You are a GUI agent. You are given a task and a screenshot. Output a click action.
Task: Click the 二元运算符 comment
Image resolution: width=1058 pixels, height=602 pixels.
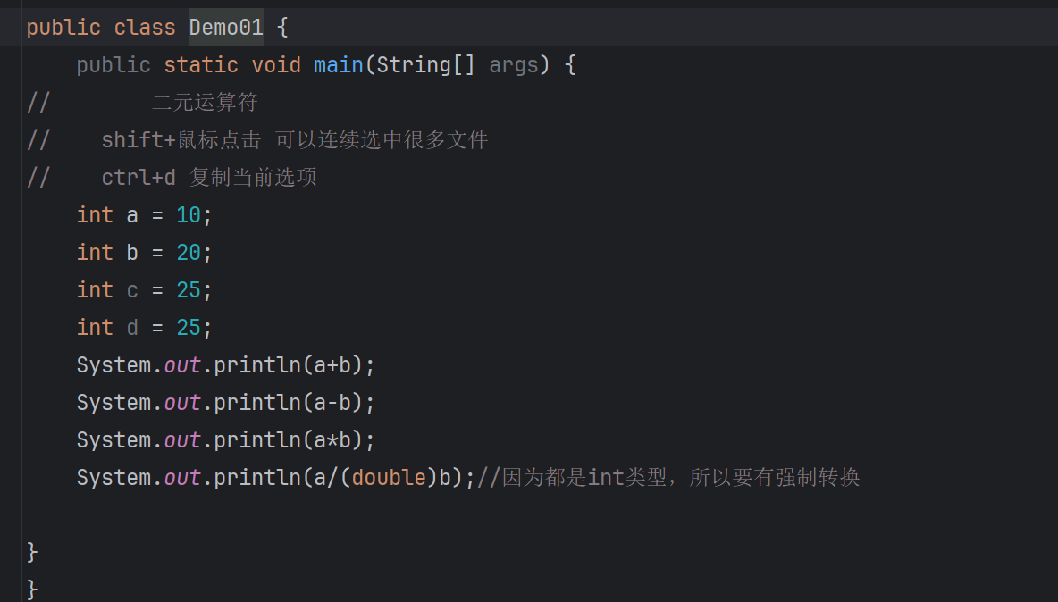point(206,103)
